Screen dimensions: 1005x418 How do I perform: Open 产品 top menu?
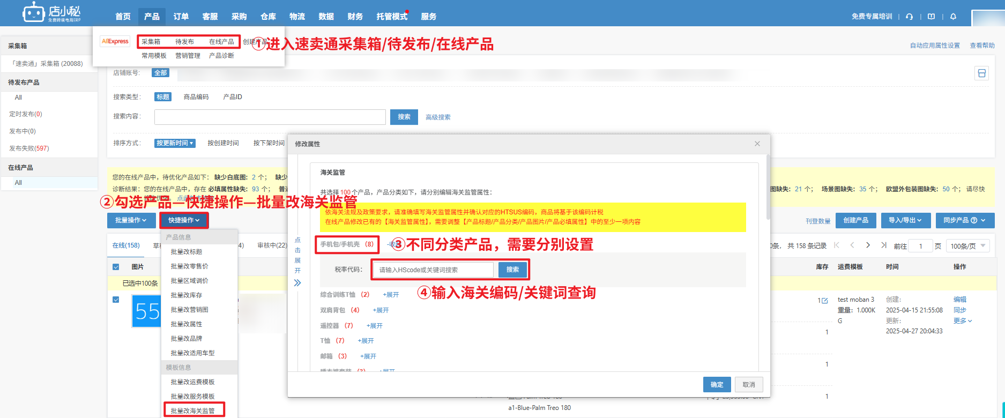[x=152, y=17]
